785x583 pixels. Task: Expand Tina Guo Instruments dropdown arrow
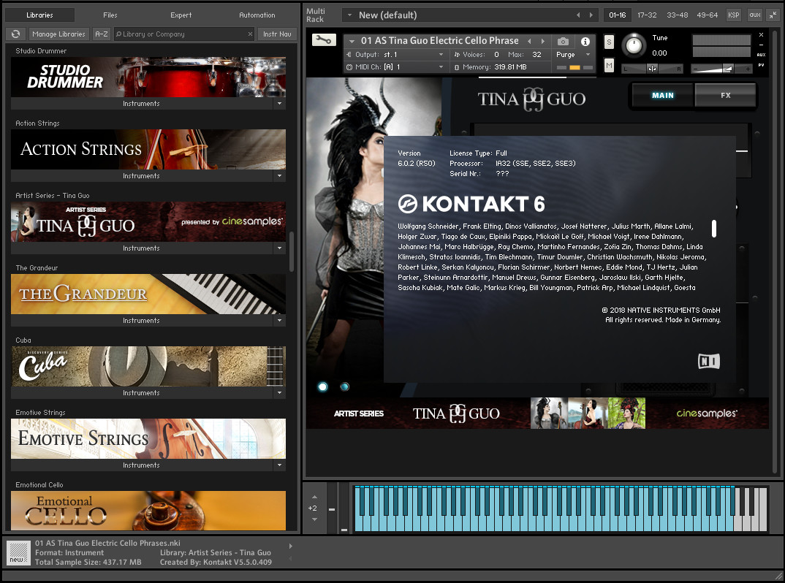[x=279, y=248]
